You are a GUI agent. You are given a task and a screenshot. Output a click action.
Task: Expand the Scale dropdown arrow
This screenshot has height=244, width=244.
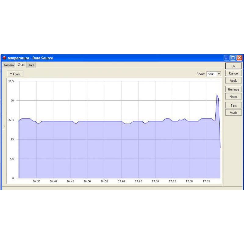point(219,74)
